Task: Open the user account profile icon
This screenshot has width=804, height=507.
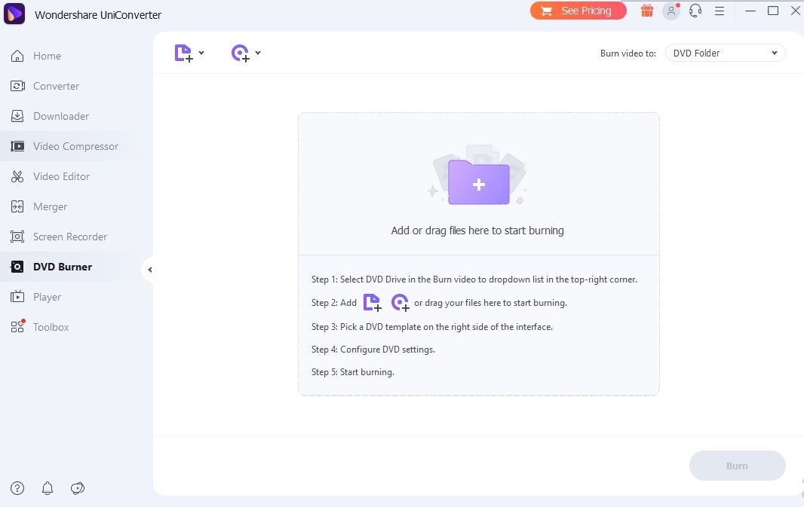Action: pos(671,11)
